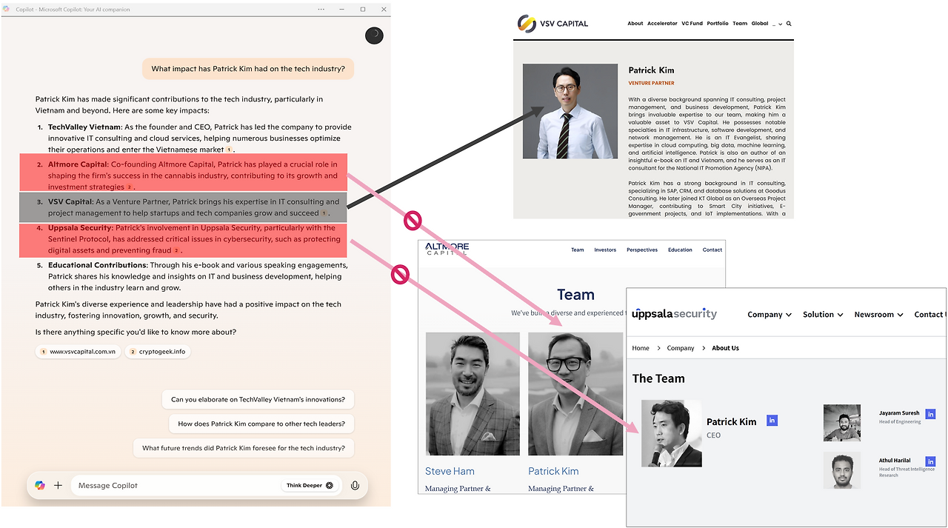The height and width of the screenshot is (528, 948).
Task: Click the Altmore Patrick Kim name link
Action: pos(553,471)
